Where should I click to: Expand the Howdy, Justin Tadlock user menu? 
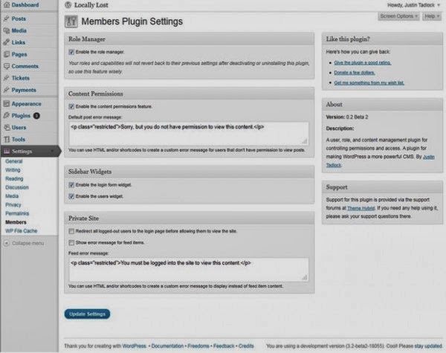tap(413, 5)
